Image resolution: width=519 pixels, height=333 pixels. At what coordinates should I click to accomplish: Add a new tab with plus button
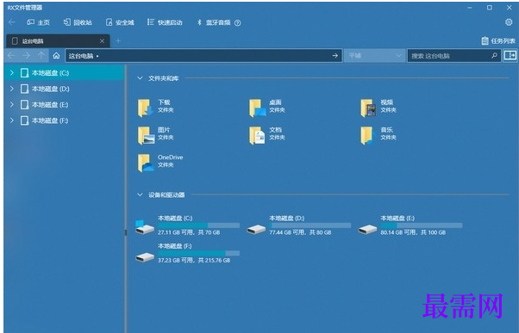point(118,41)
